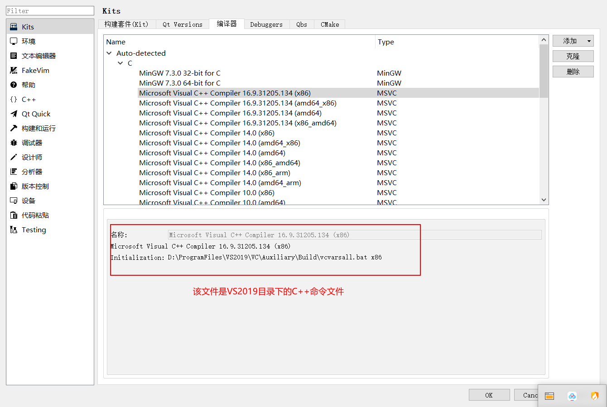
Task: Click the Initialization vcvarsall.bat path text
Action: (x=275, y=257)
